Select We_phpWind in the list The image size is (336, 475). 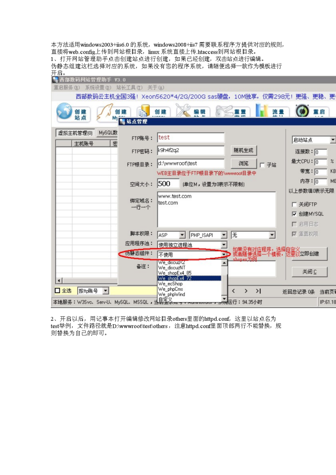pos(190,294)
